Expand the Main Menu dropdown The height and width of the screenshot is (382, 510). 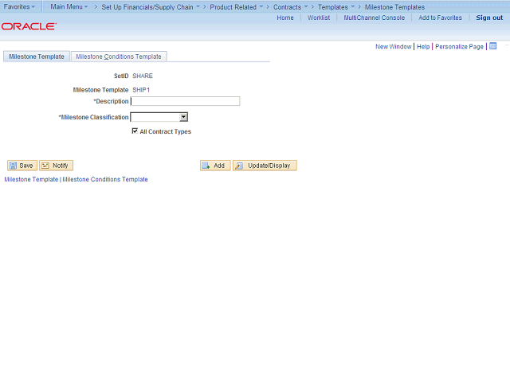point(69,6)
